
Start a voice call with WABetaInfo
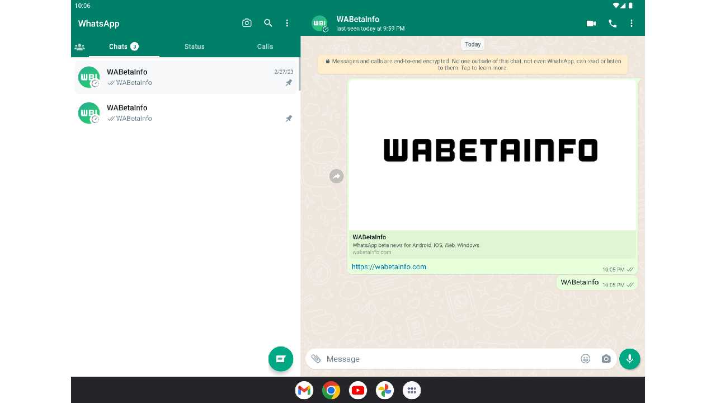[x=613, y=24]
